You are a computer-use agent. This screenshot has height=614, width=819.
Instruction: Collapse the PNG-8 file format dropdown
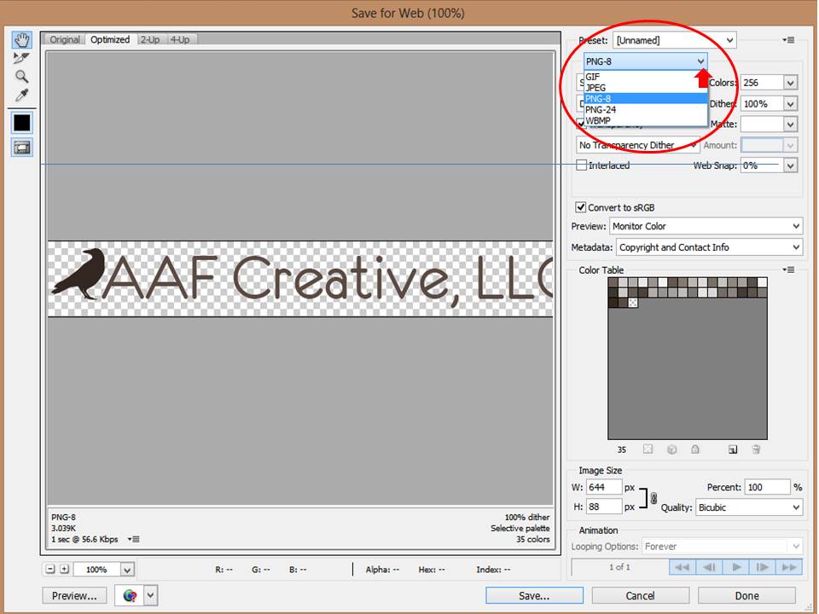pos(646,61)
